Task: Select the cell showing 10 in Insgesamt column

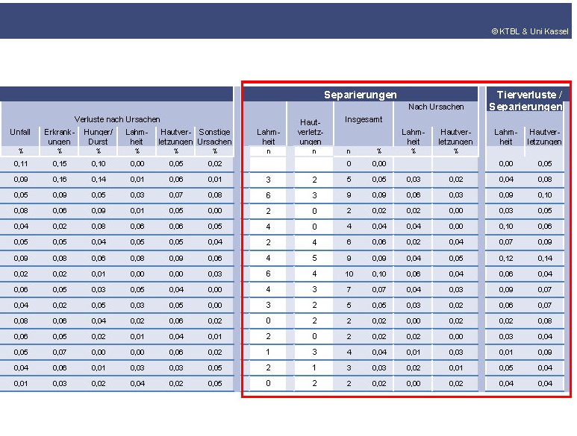Action: pyautogui.click(x=349, y=274)
